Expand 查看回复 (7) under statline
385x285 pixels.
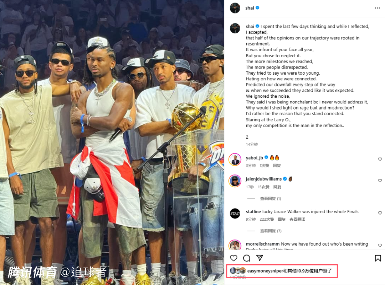click(271, 231)
